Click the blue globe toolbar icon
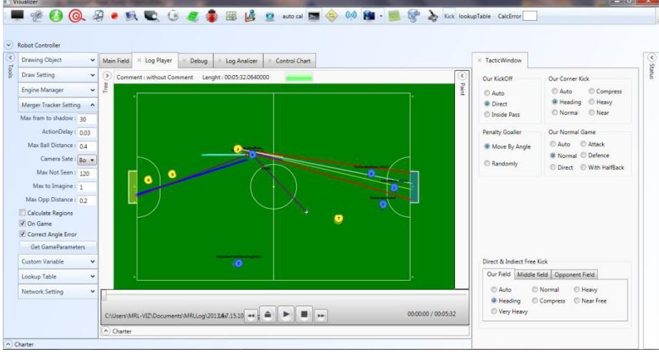This screenshot has width=659, height=352. tap(270, 16)
